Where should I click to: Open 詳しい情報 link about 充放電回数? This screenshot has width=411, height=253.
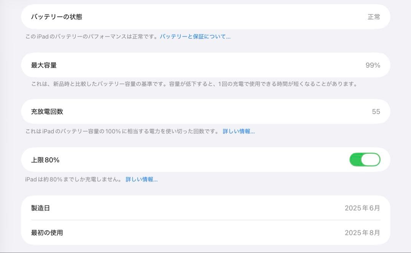pyautogui.click(x=239, y=131)
